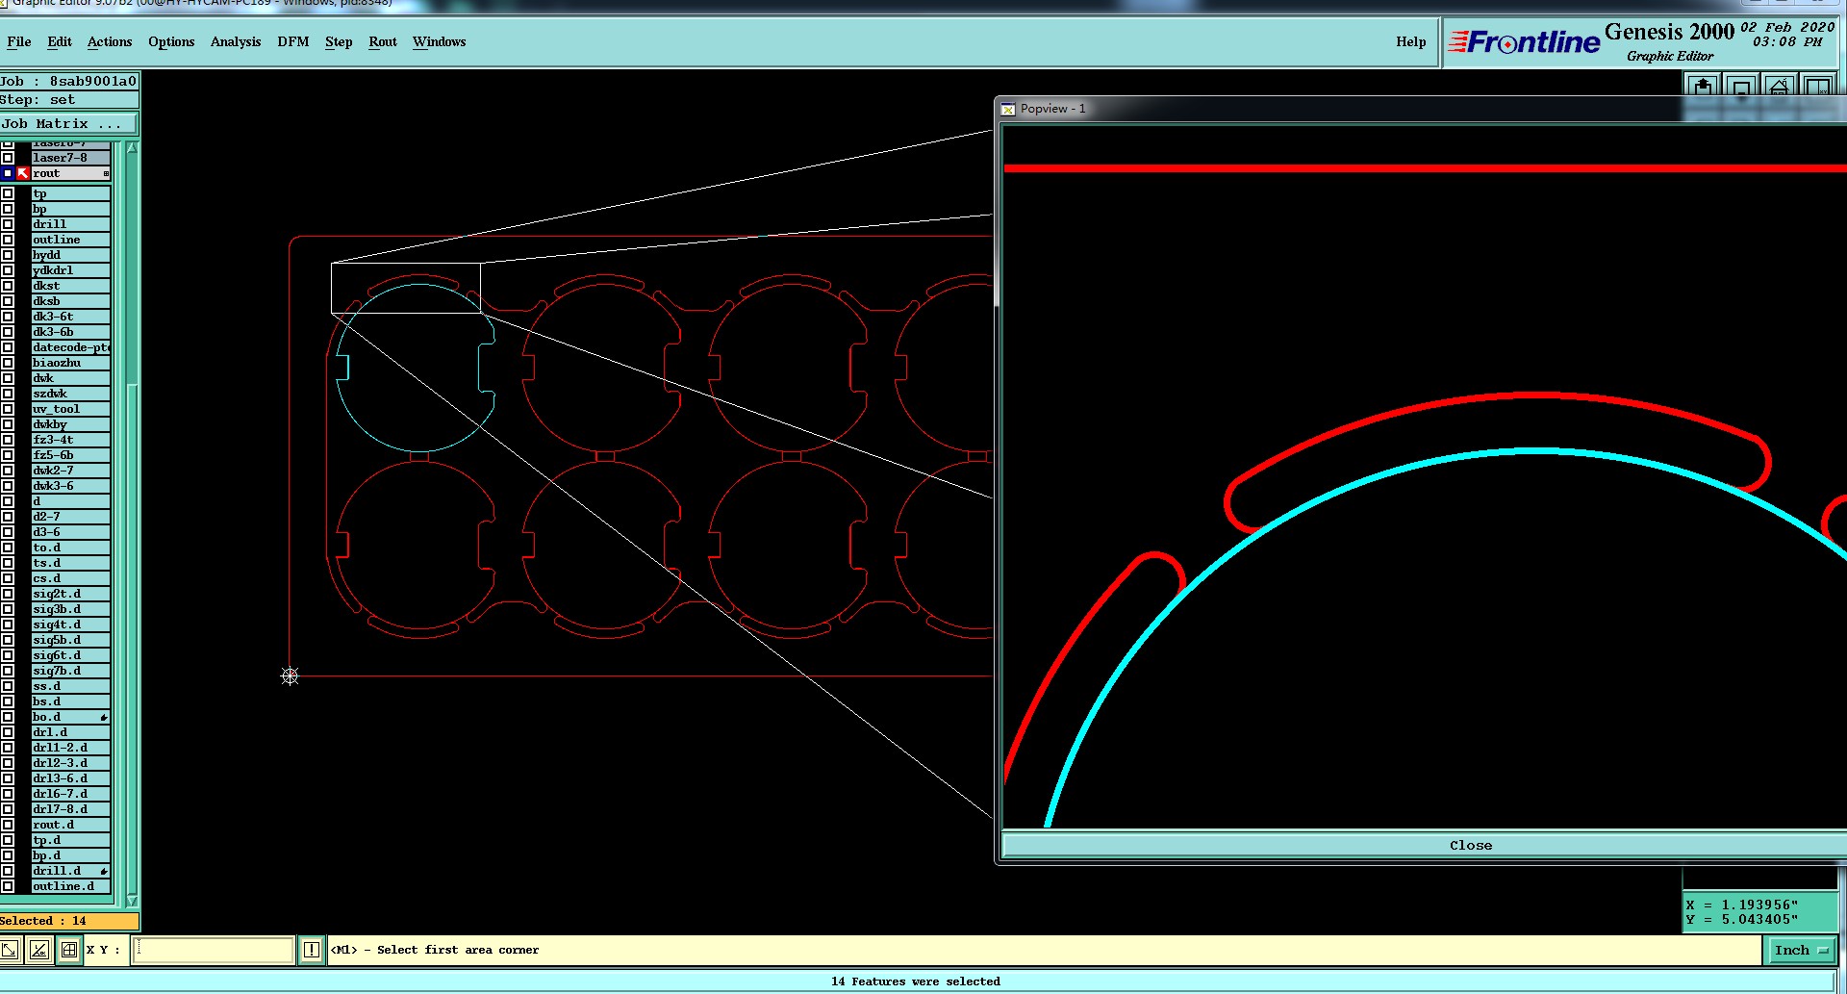Click the red arrow icon on rout layer

(x=23, y=173)
